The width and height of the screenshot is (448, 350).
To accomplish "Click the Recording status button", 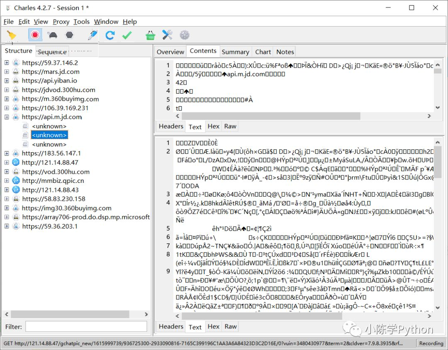I will click(x=431, y=343).
